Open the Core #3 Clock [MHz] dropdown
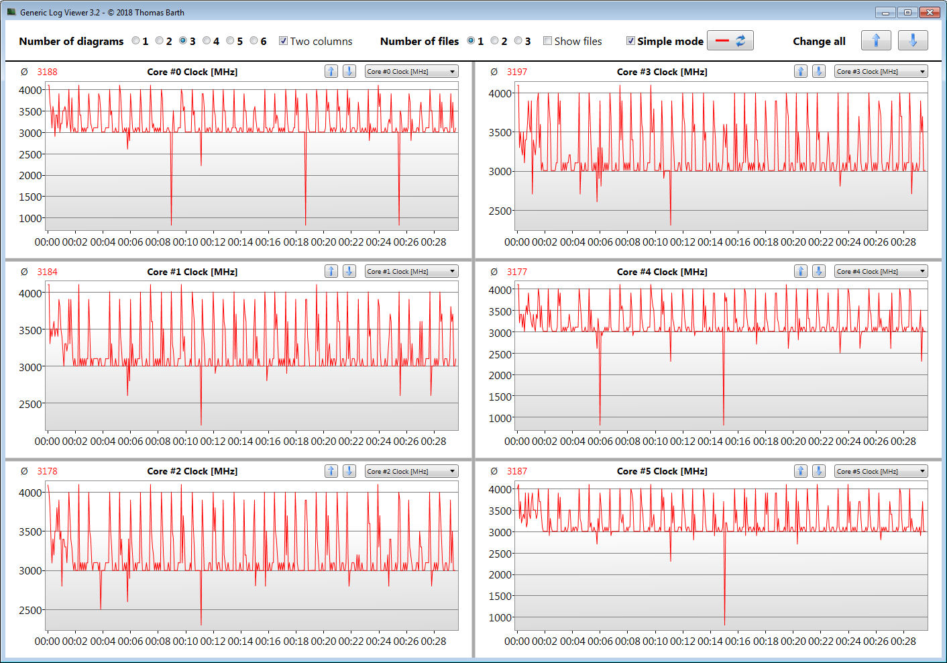 coord(881,71)
